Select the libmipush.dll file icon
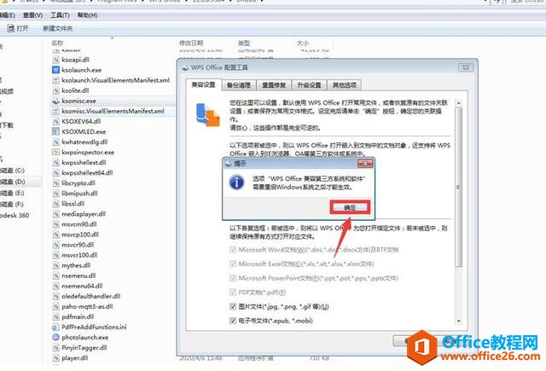The height and width of the screenshot is (371, 546). coord(55,193)
